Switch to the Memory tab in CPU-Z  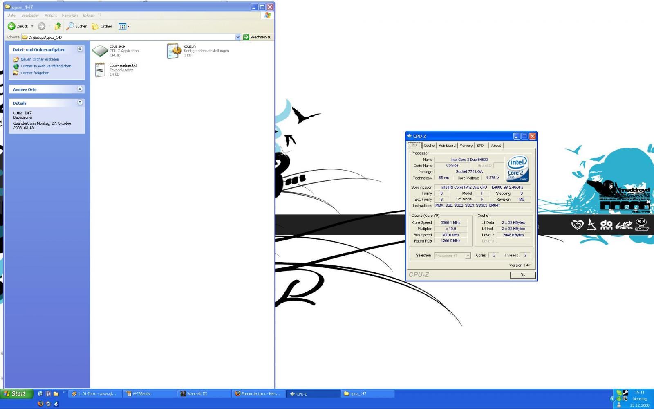(x=466, y=146)
